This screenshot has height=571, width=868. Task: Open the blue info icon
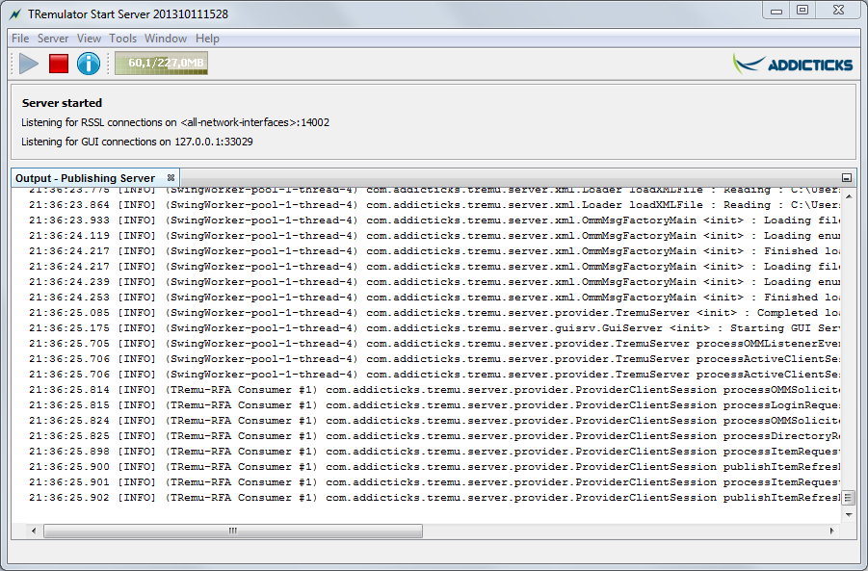pos(89,64)
